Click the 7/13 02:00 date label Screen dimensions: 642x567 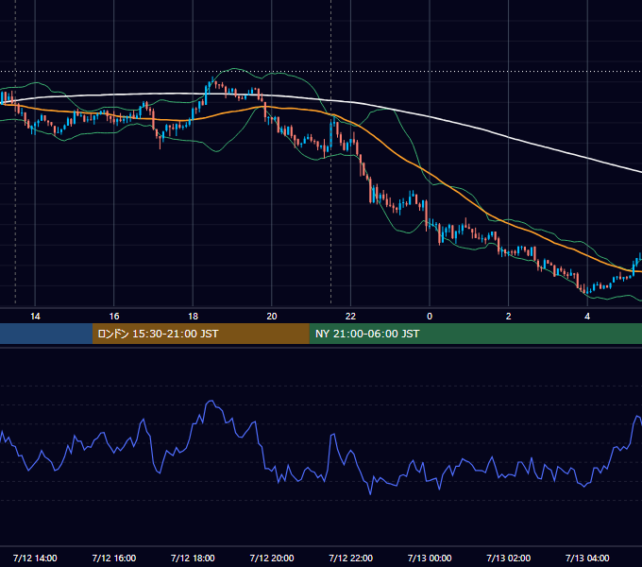tap(509, 558)
